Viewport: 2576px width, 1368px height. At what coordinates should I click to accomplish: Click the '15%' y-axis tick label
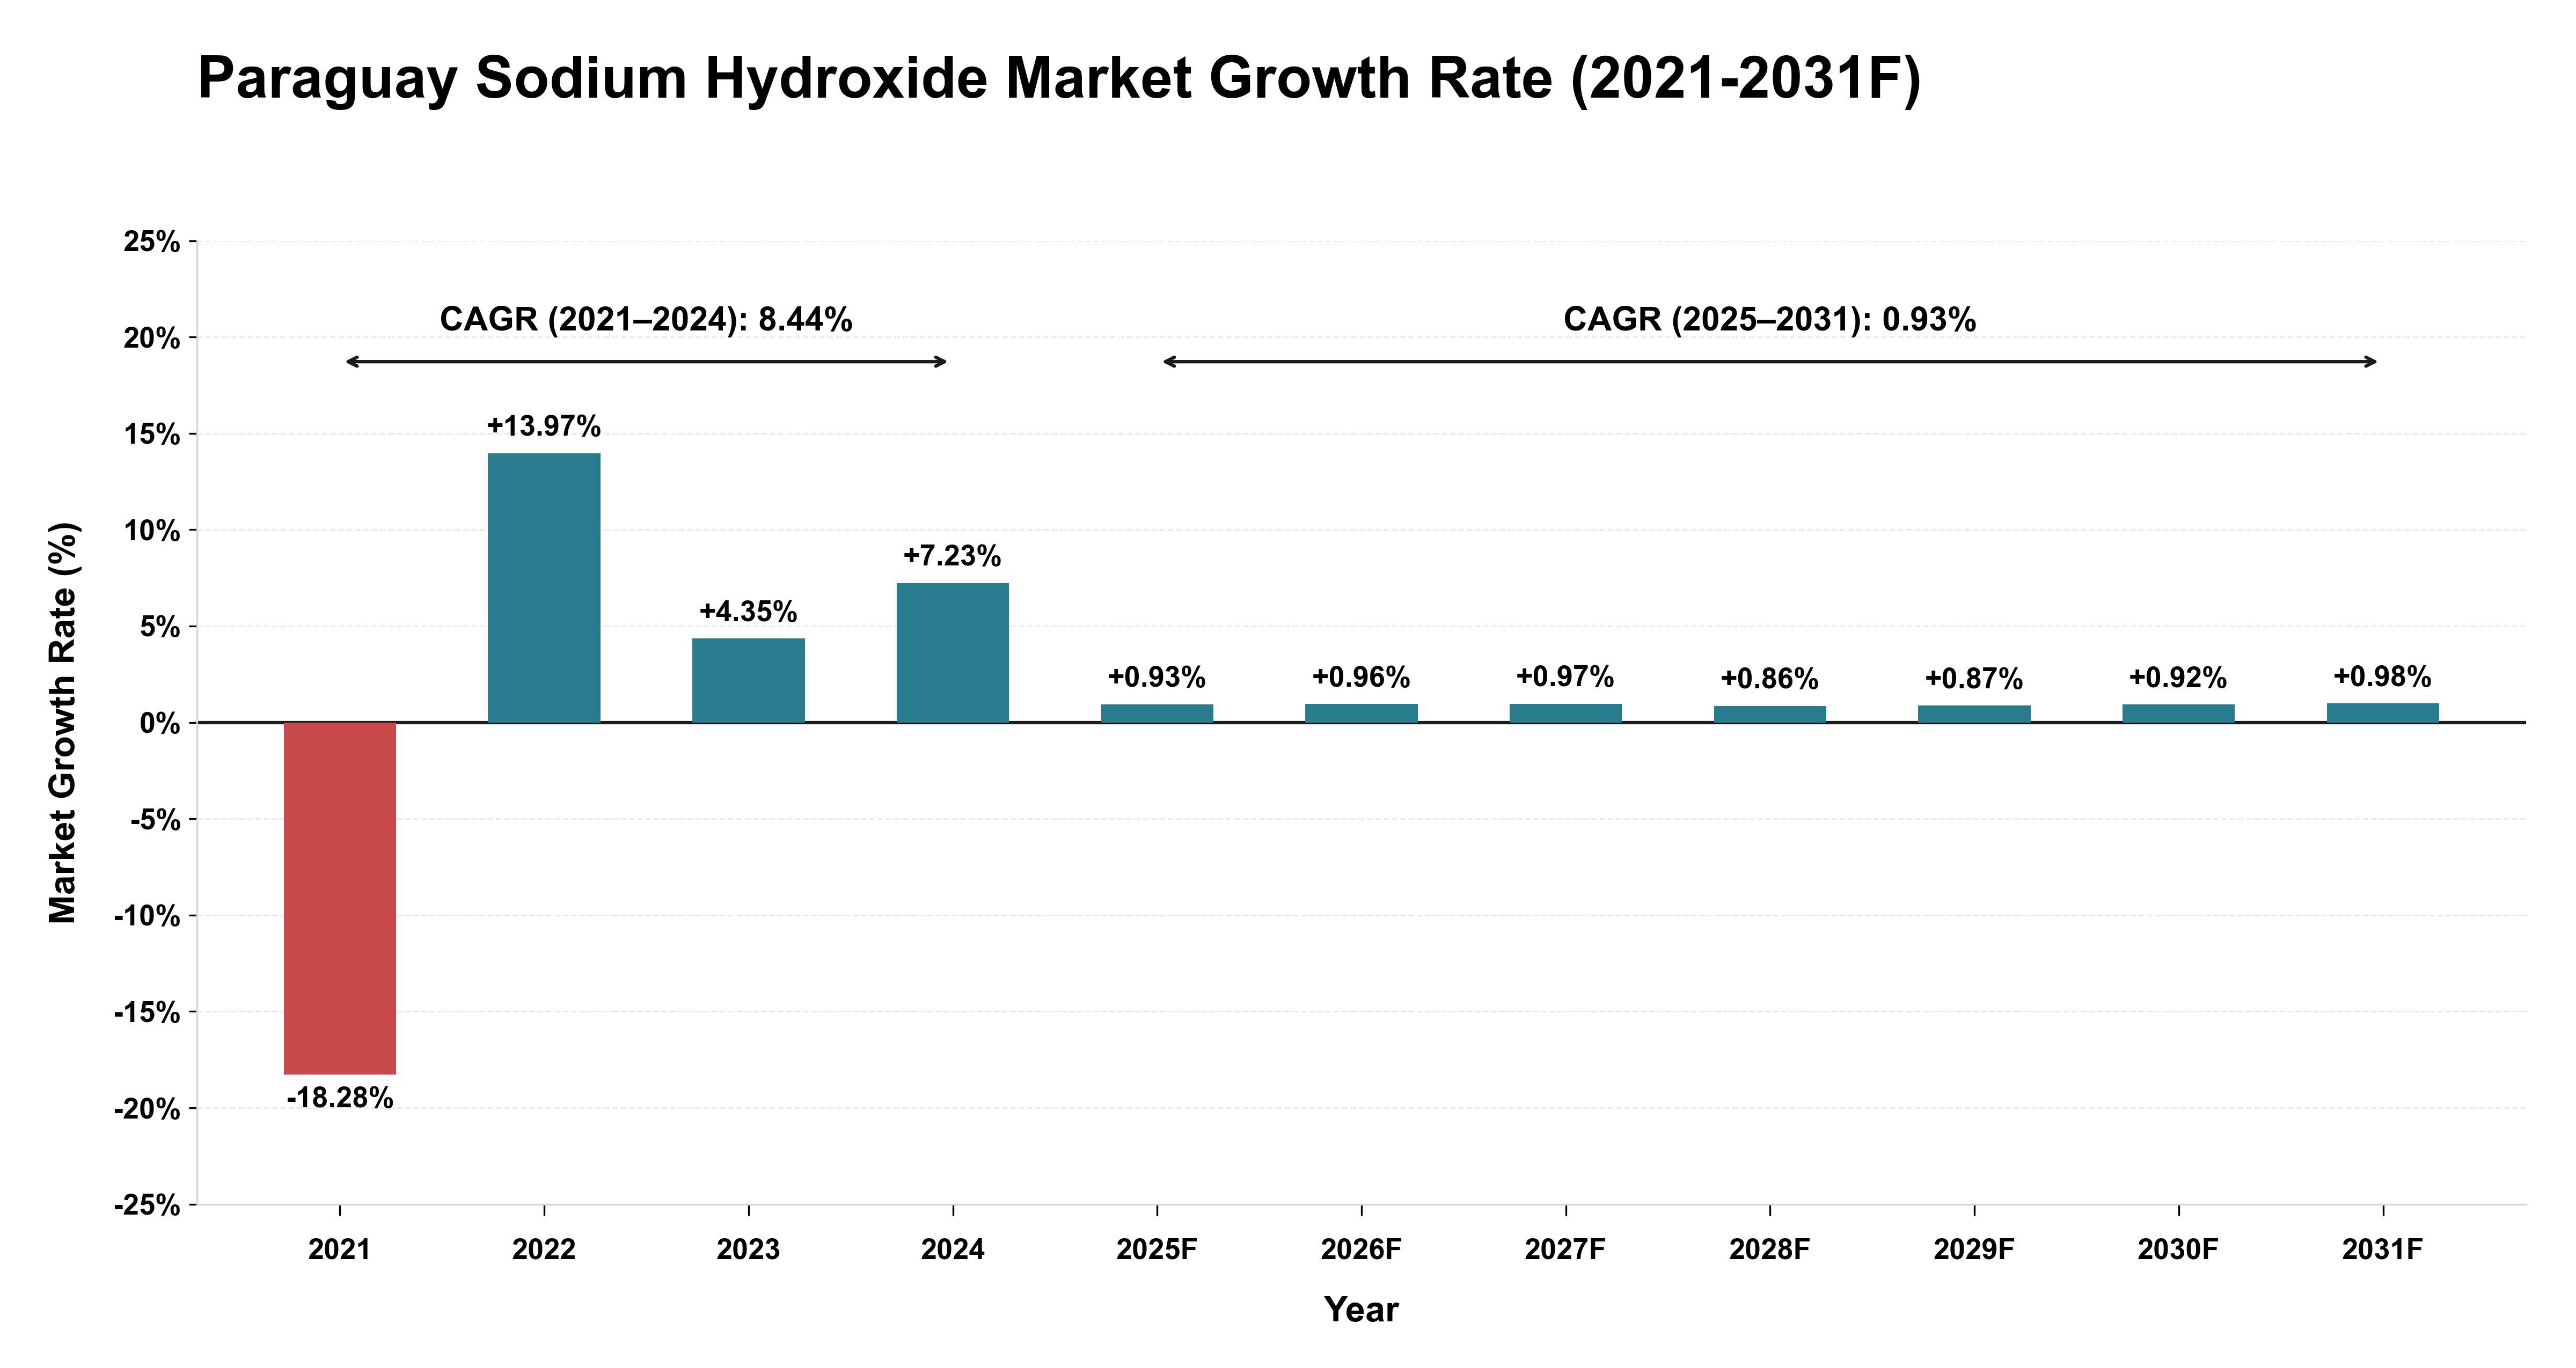click(152, 435)
